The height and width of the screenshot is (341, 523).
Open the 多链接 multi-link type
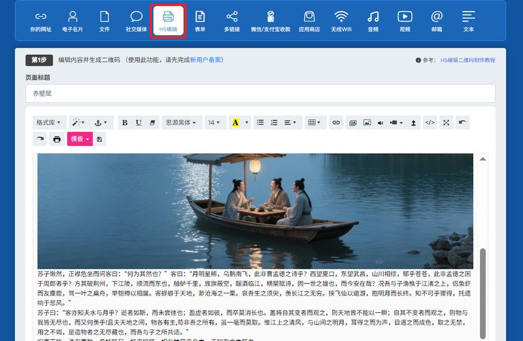[232, 22]
